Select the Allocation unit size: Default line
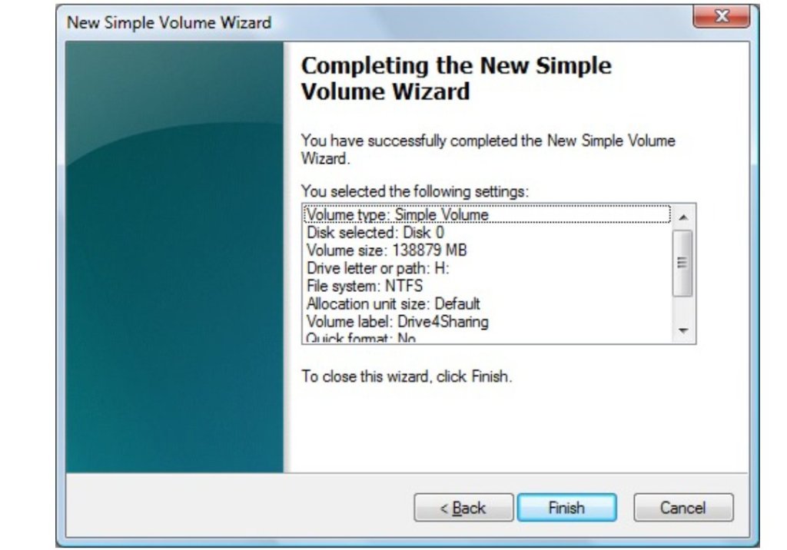 tap(487, 303)
